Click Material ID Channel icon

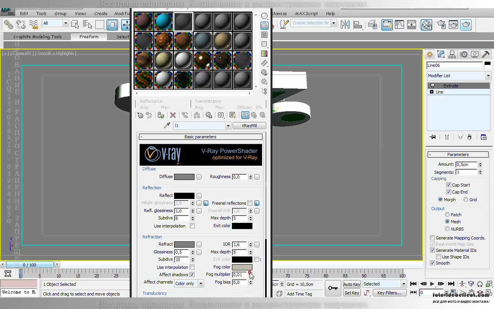coord(221,115)
